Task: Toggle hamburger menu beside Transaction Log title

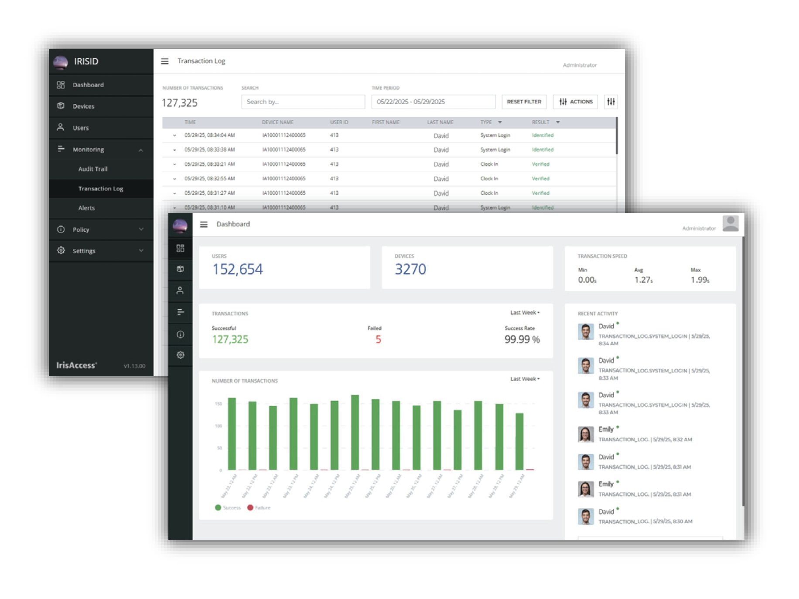Action: point(164,61)
